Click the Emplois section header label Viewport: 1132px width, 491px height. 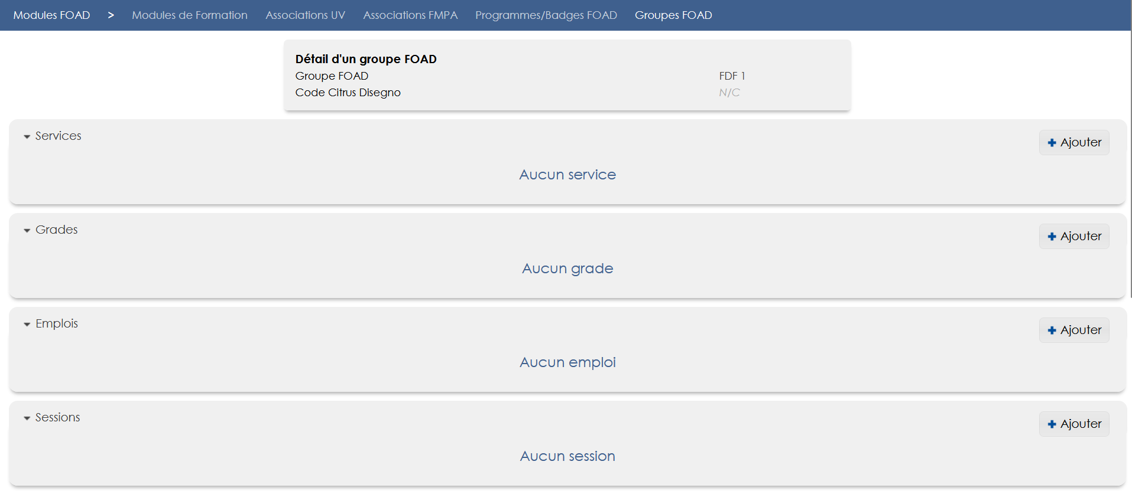56,323
